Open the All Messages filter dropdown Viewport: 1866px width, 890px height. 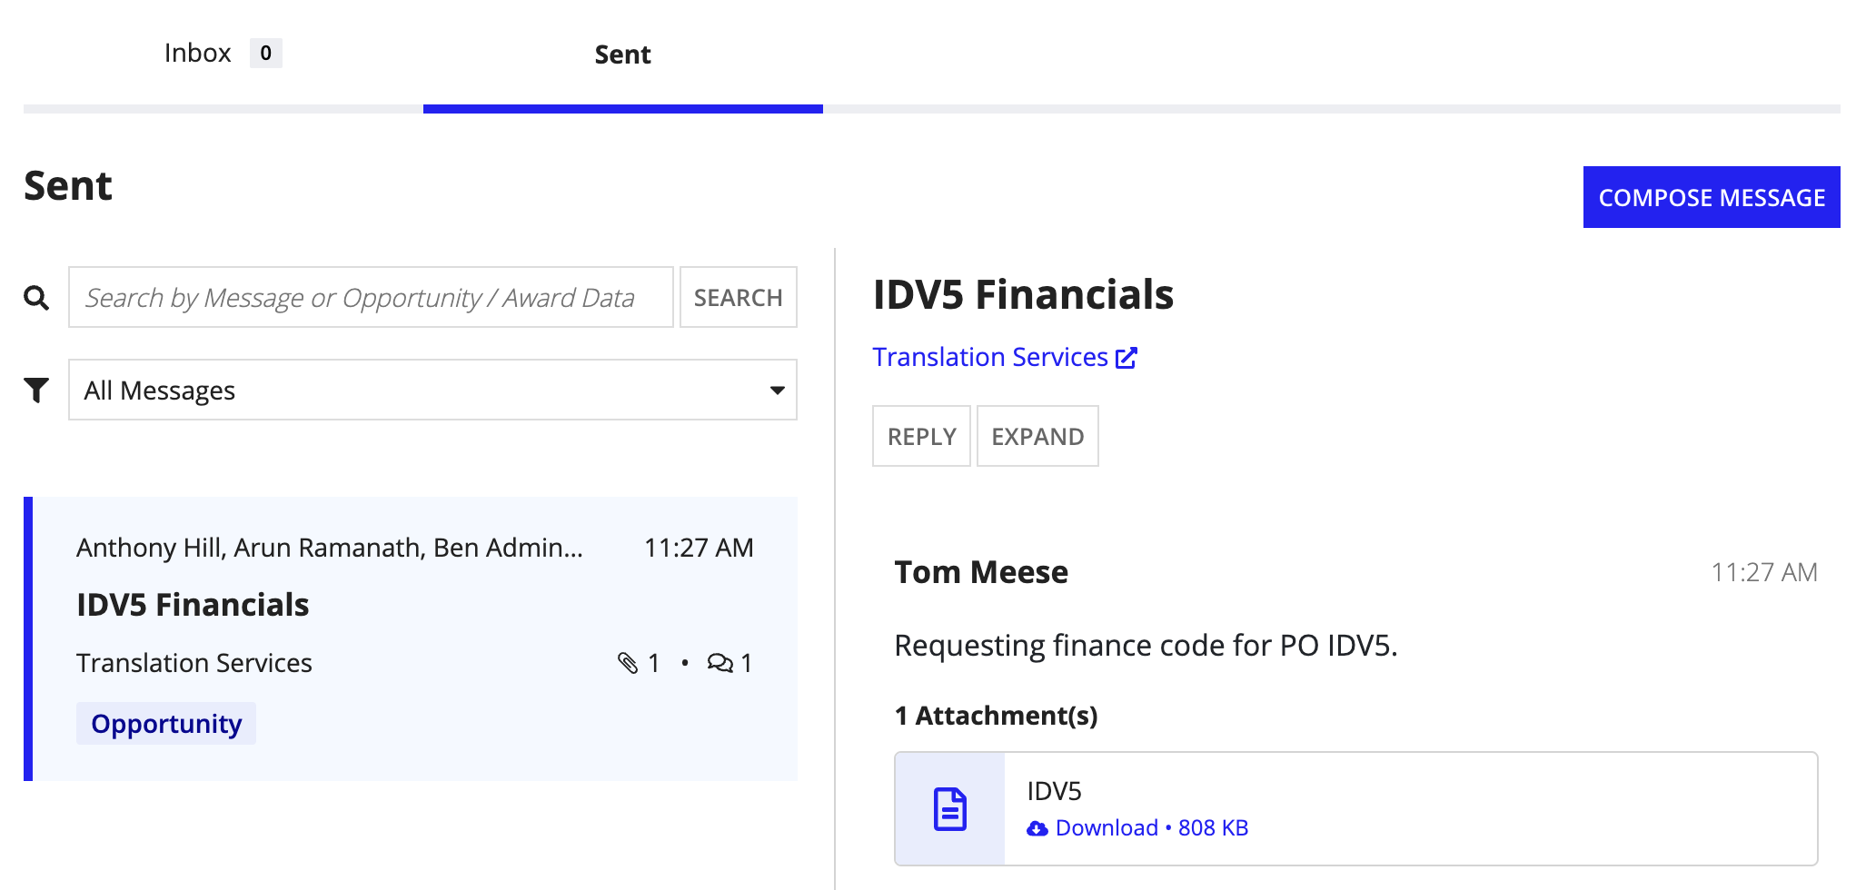432,390
